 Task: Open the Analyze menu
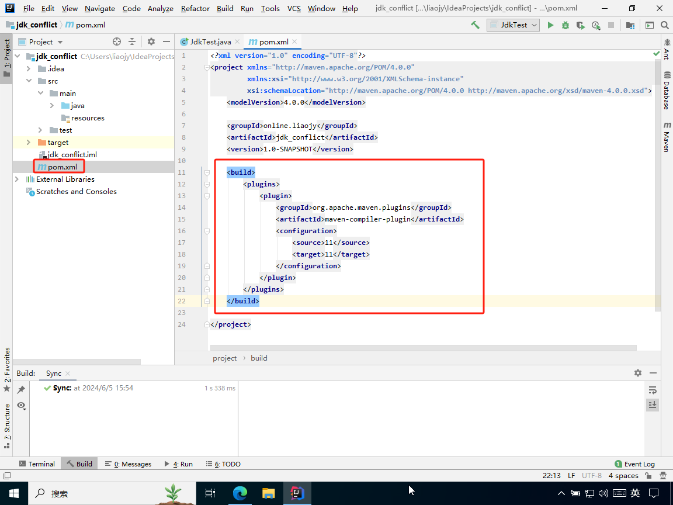[x=161, y=9]
